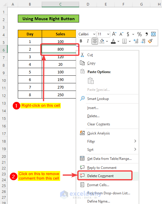Open the Accounting Format dropdown arrow
Screen dimensions: 162x204
pyautogui.click(x=133, y=34)
